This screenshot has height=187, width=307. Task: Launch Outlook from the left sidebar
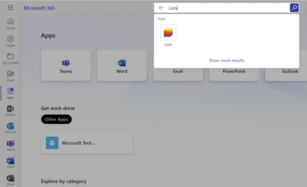(x=10, y=128)
